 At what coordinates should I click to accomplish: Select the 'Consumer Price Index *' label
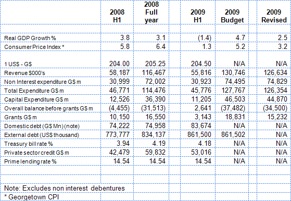(x=34, y=47)
